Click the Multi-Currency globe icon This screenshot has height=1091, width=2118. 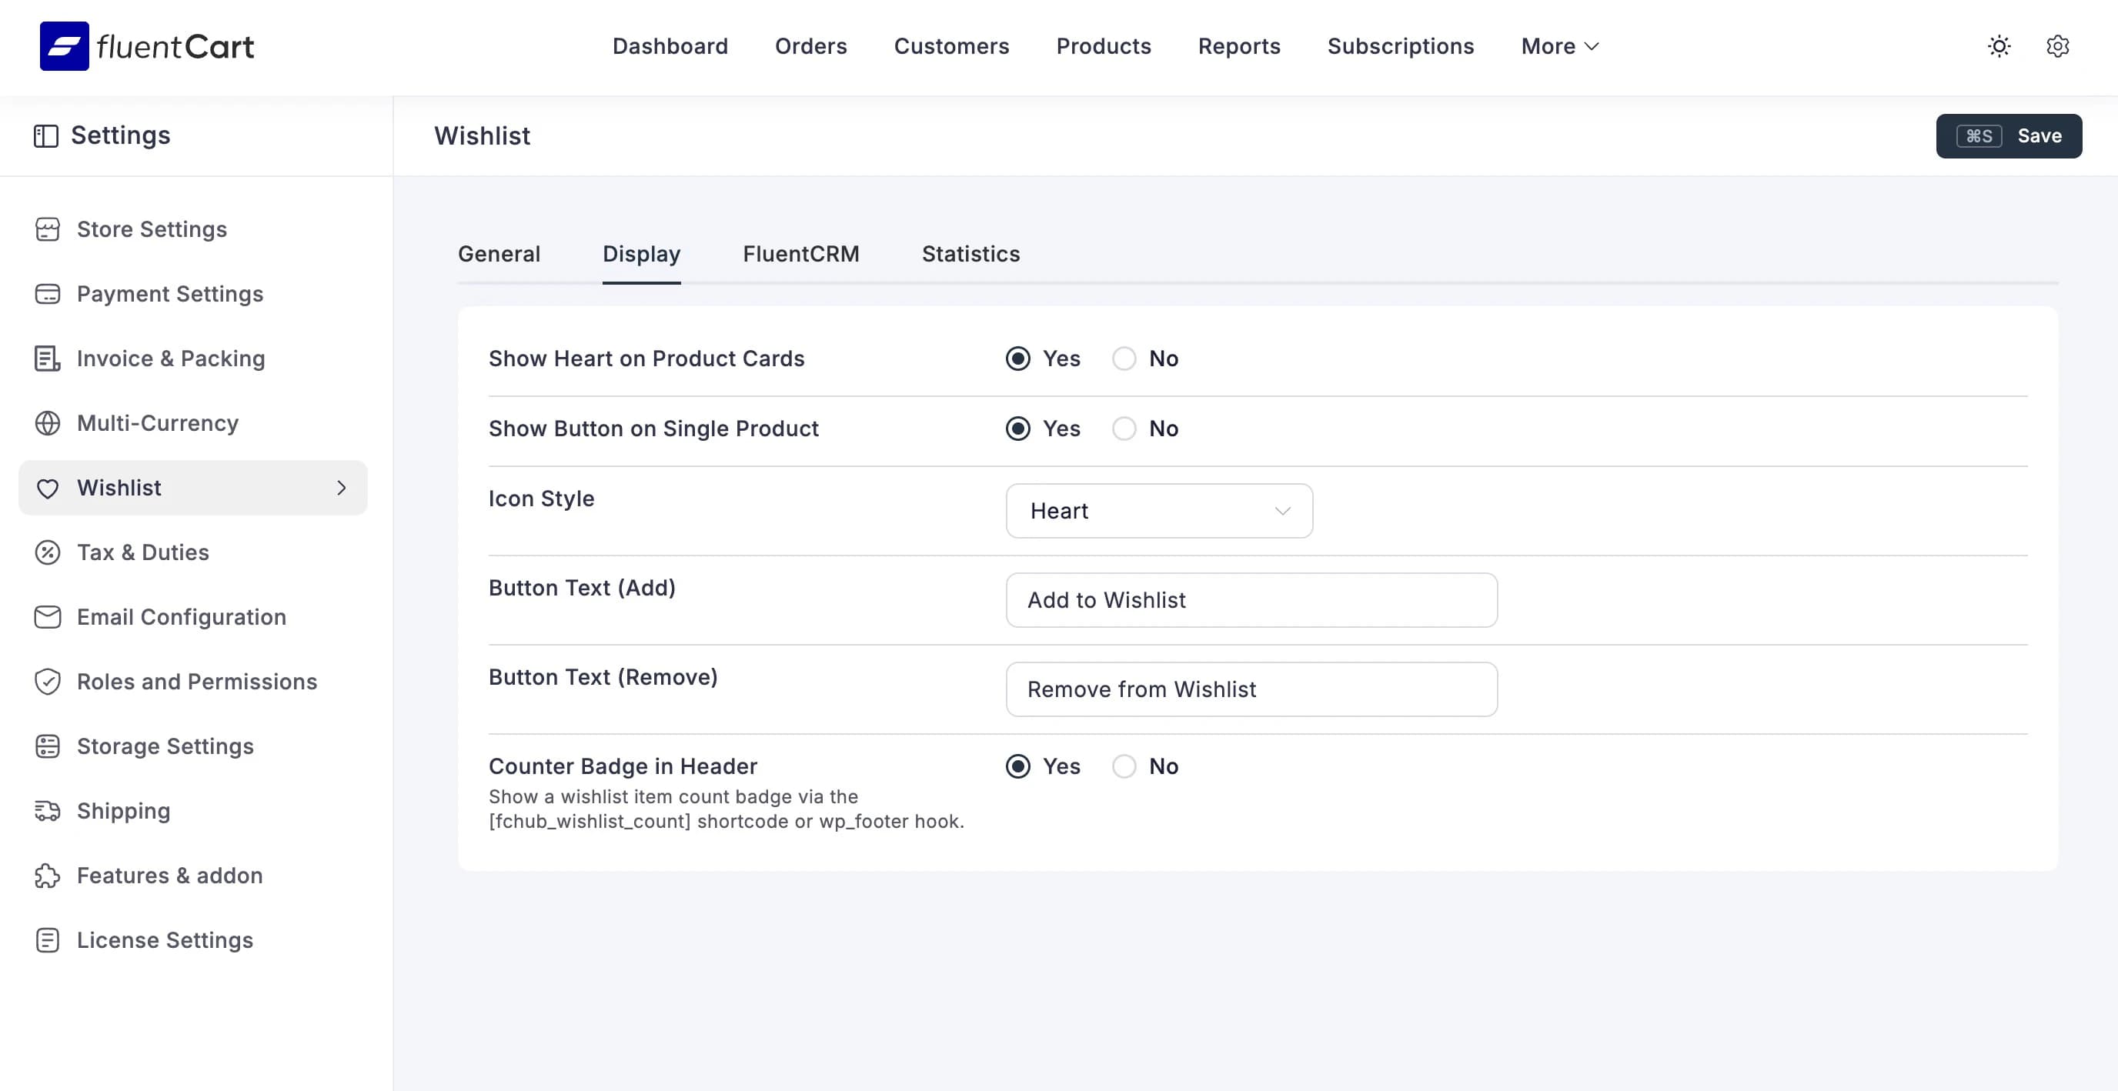pyautogui.click(x=47, y=422)
